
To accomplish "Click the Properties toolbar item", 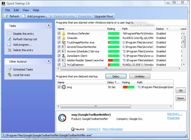I will 85,16.
